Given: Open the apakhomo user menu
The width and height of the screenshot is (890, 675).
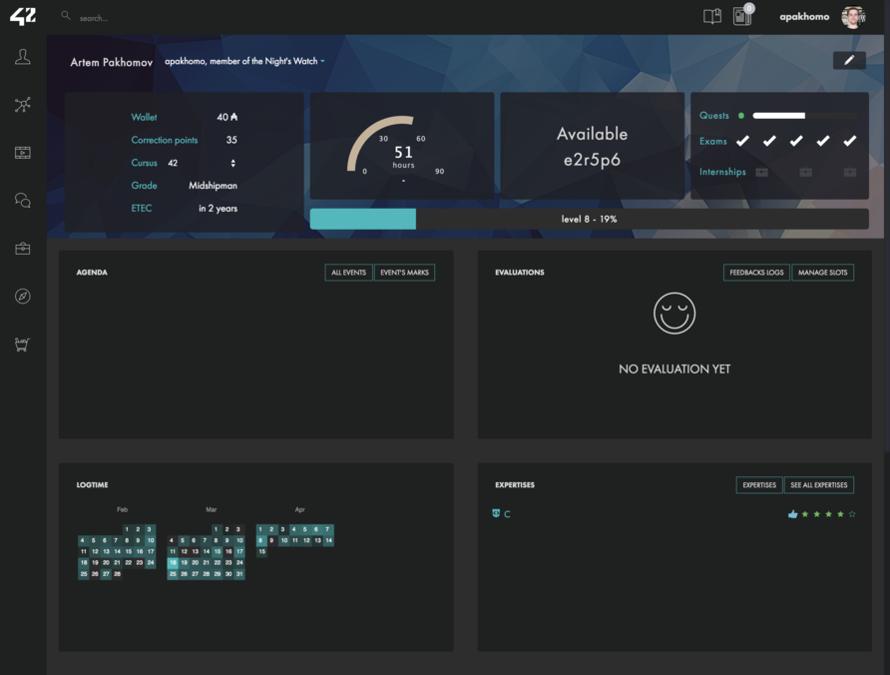Looking at the screenshot, I should click(x=804, y=17).
